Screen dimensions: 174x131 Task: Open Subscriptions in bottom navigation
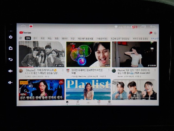99,103
